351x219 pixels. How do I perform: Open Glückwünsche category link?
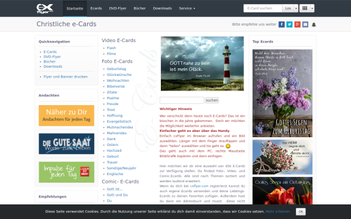click(x=119, y=75)
